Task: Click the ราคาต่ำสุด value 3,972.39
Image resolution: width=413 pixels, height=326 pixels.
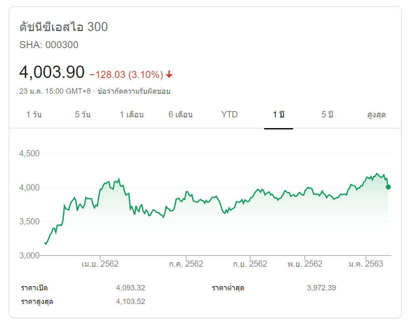Action: coord(321,288)
